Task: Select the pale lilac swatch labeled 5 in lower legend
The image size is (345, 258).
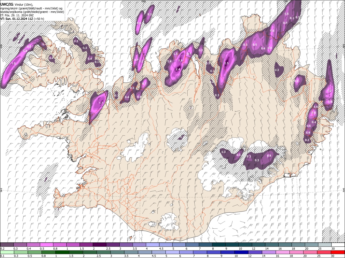Action: 172,252
